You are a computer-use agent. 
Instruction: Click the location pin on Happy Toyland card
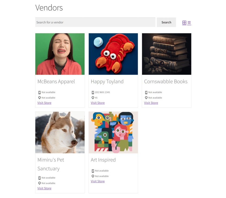click(x=93, y=98)
